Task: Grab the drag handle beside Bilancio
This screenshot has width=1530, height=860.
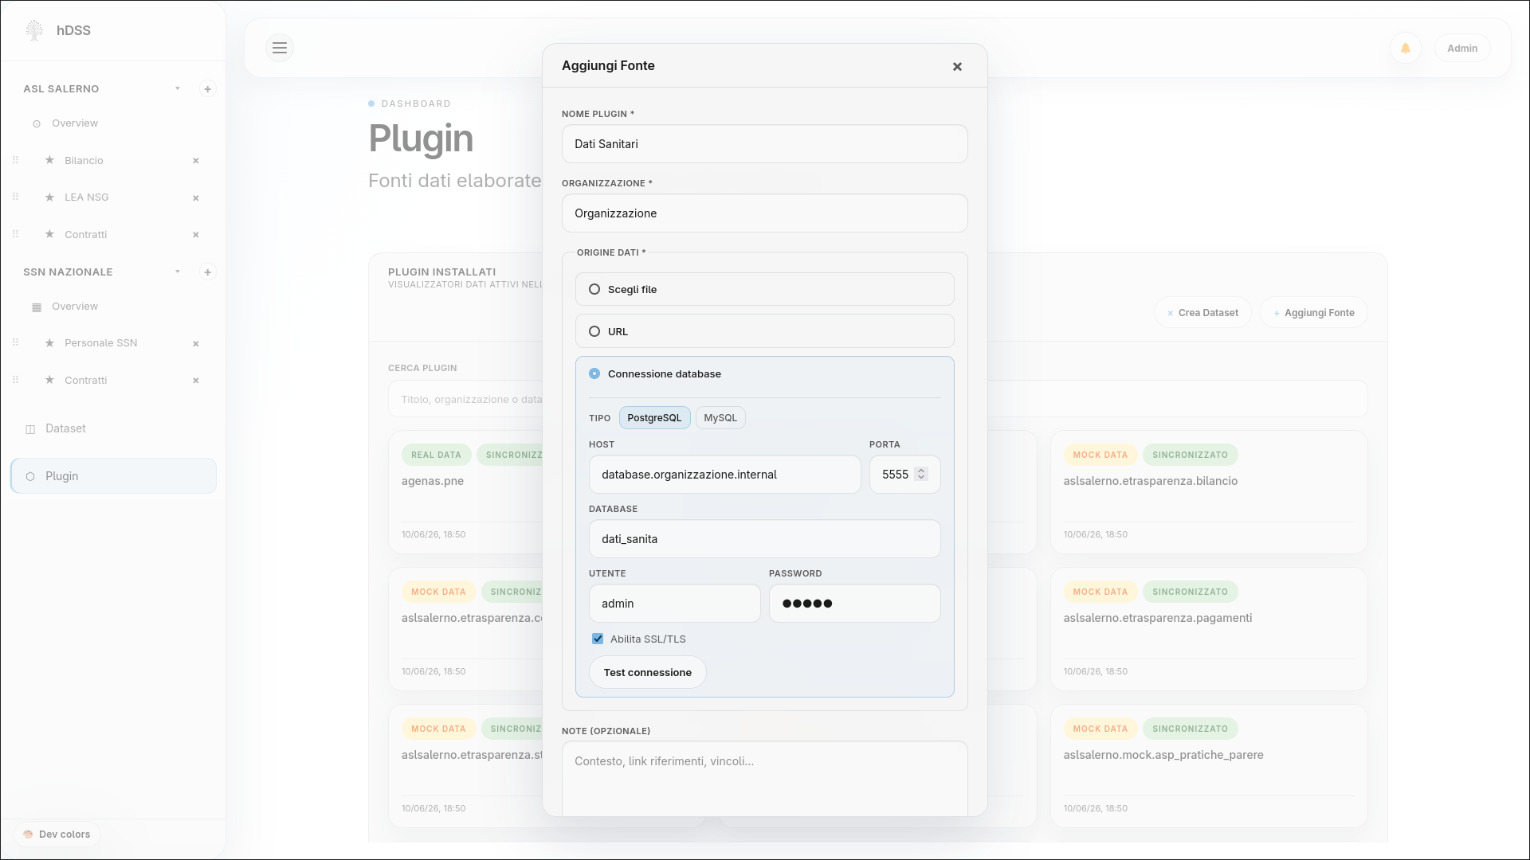Action: pos(15,160)
